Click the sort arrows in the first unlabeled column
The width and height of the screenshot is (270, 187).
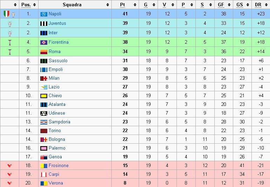point(15,5)
